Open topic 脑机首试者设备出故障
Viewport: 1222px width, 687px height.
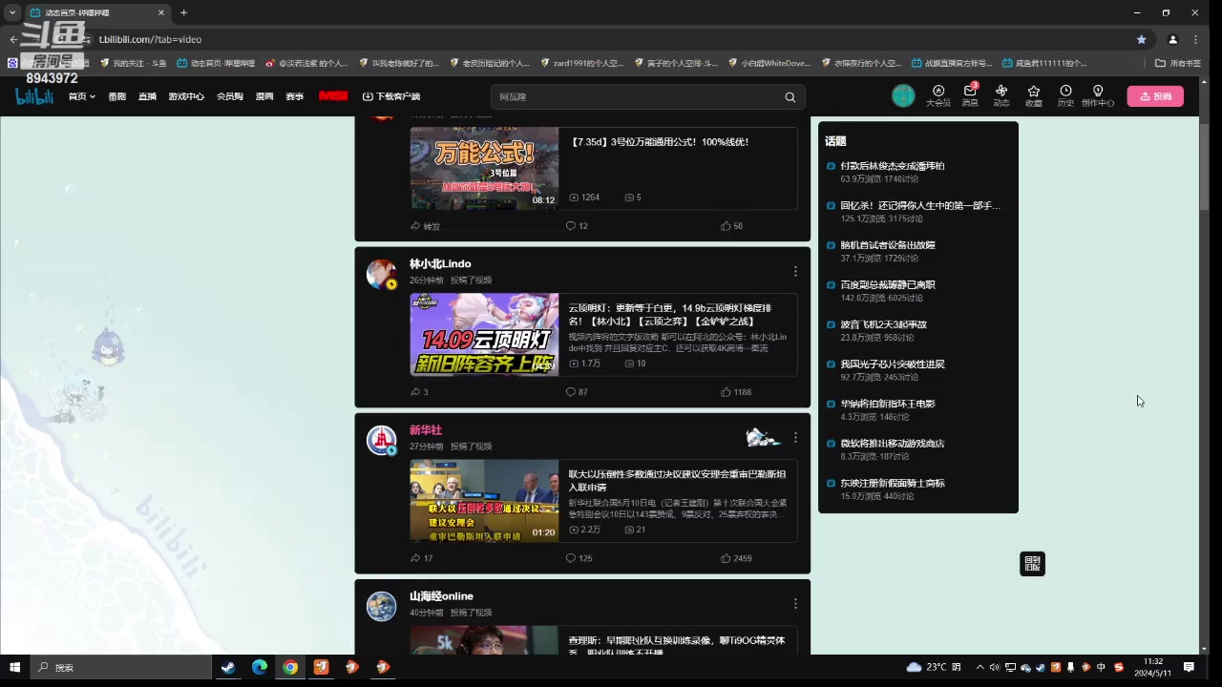tap(888, 245)
